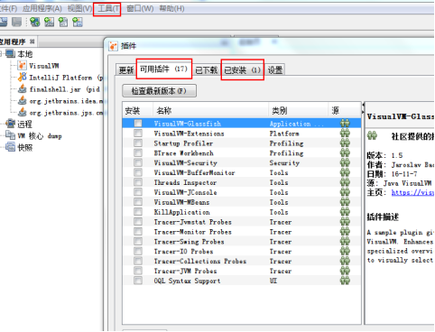Check the VisualVM-Glassfish install checkbox

[x=138, y=124]
